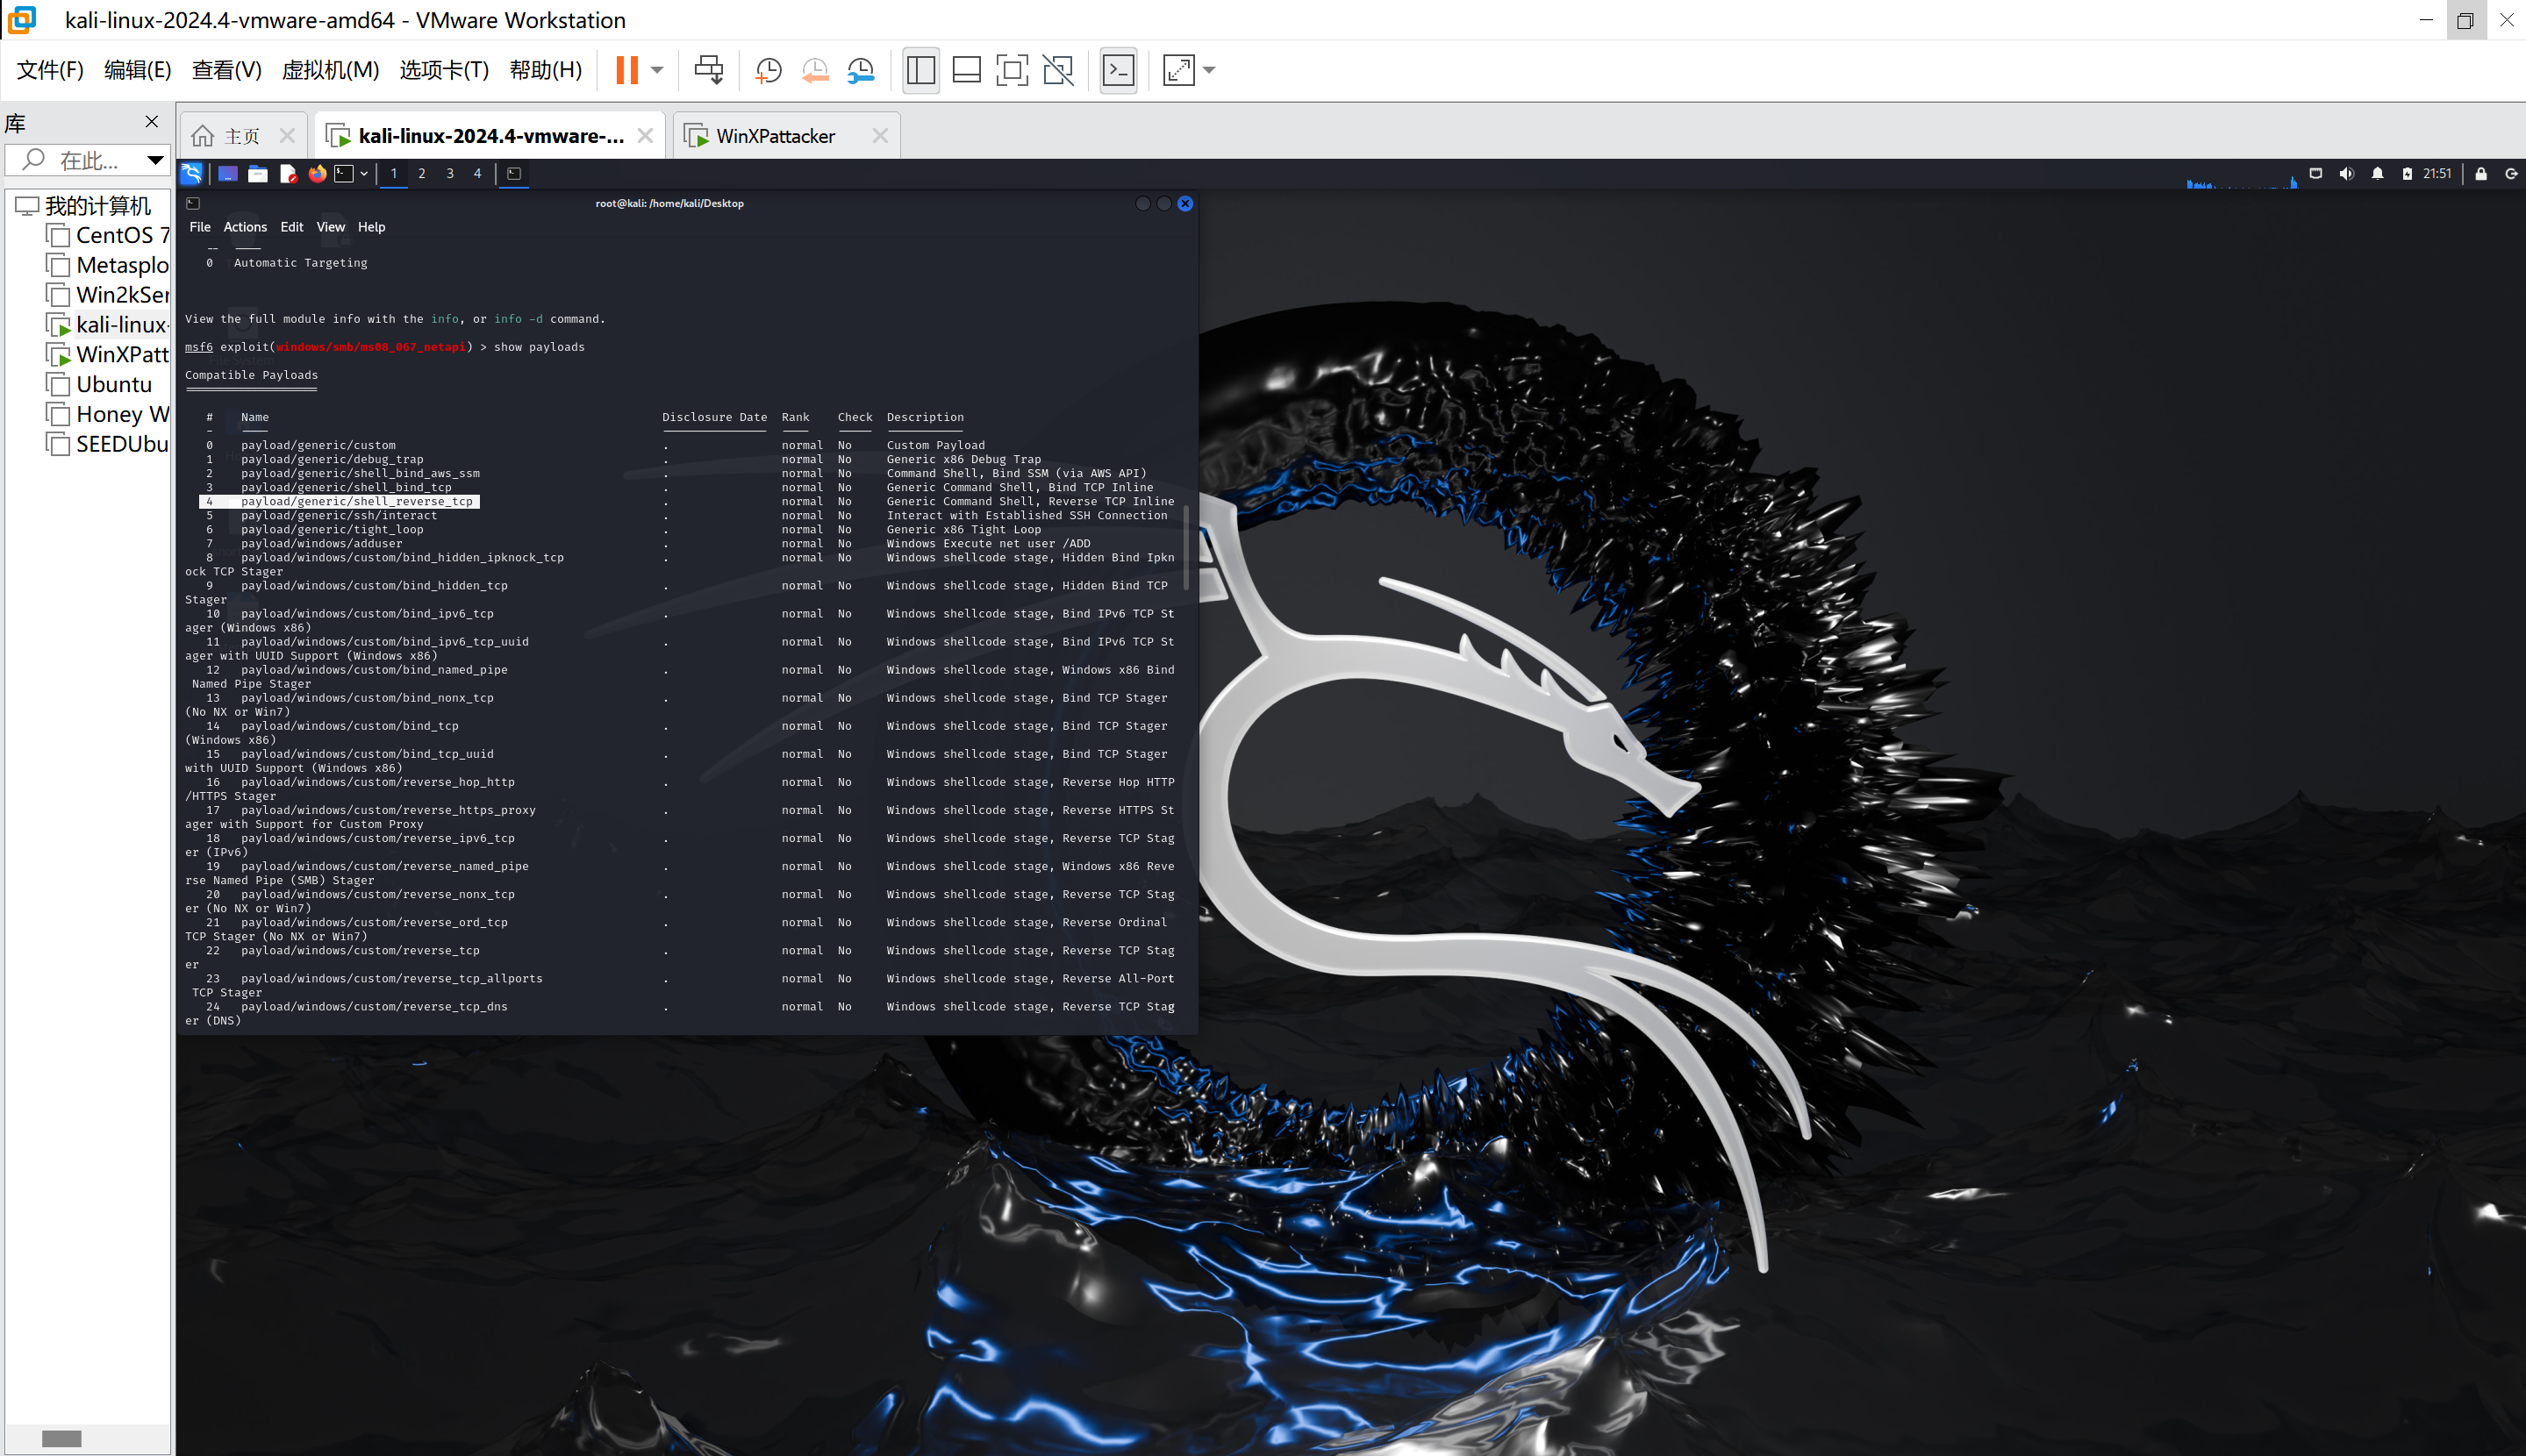Switch to the WinXPattacker tab
This screenshot has width=2526, height=1456.
(x=775, y=136)
